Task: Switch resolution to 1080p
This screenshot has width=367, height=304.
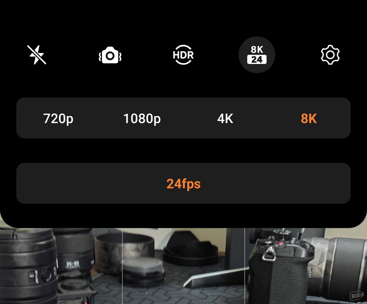Action: tap(142, 118)
